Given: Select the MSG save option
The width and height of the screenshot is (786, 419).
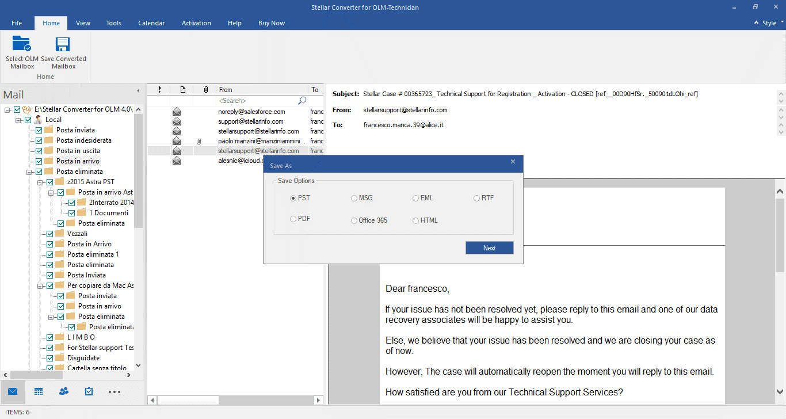Looking at the screenshot, I should tap(354, 198).
